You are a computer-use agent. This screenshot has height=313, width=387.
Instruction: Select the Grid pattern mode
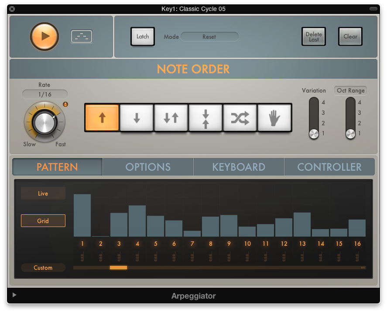click(43, 220)
